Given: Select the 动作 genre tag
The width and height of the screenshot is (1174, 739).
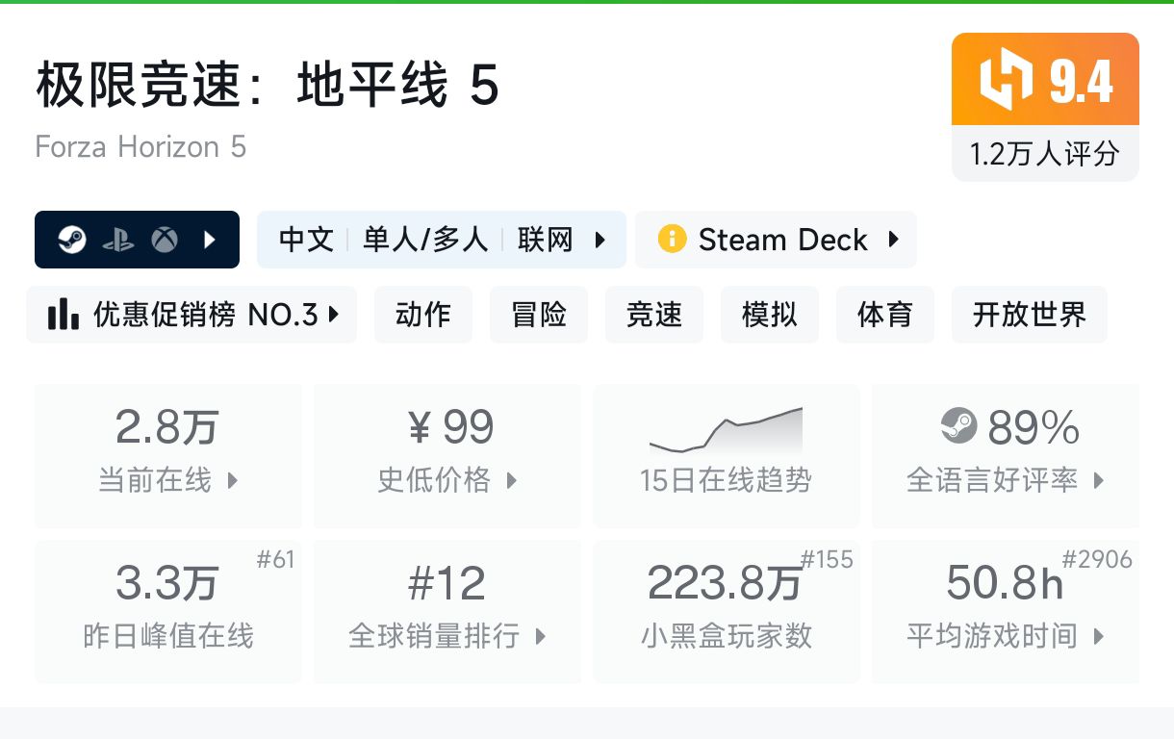Looking at the screenshot, I should click(423, 315).
